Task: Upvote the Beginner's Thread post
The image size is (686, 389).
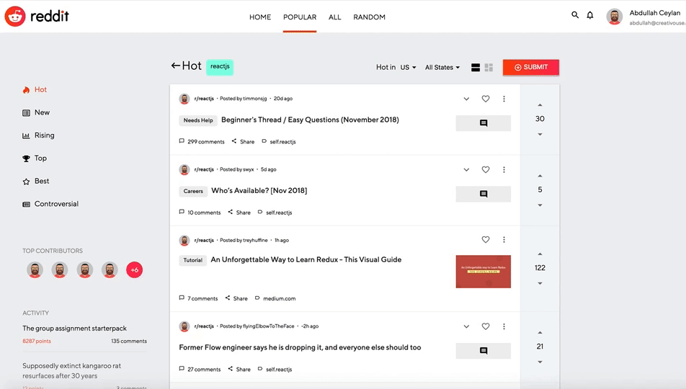Action: (540, 105)
